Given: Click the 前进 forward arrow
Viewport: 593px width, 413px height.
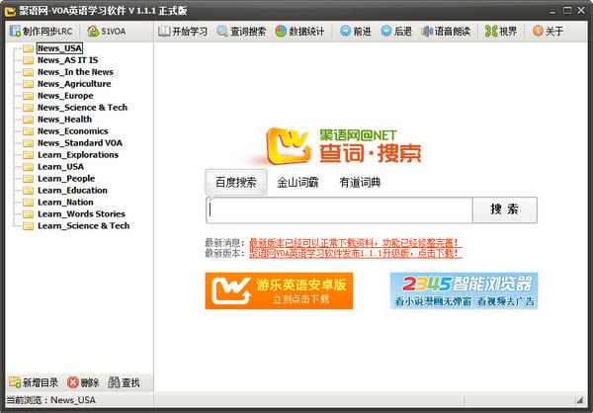Looking at the screenshot, I should click(356, 31).
